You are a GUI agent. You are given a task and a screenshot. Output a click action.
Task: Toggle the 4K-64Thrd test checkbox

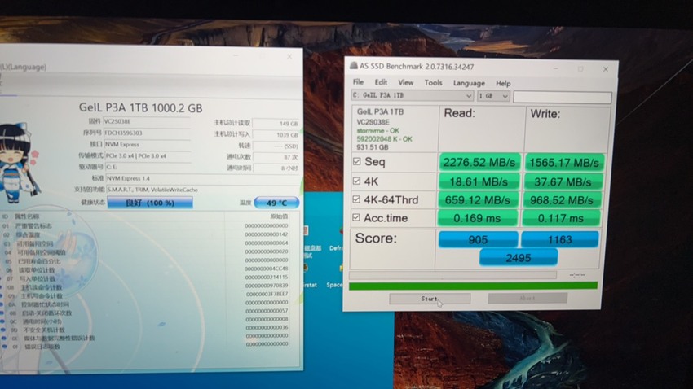tap(356, 199)
